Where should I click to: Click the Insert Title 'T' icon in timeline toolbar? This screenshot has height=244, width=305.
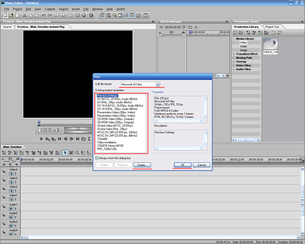(28, 153)
